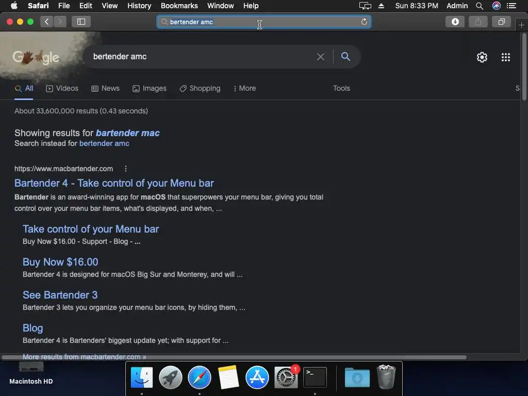Screen dimensions: 528x396
Task: Click Safari compass icon in Dock
Action: 200,377
